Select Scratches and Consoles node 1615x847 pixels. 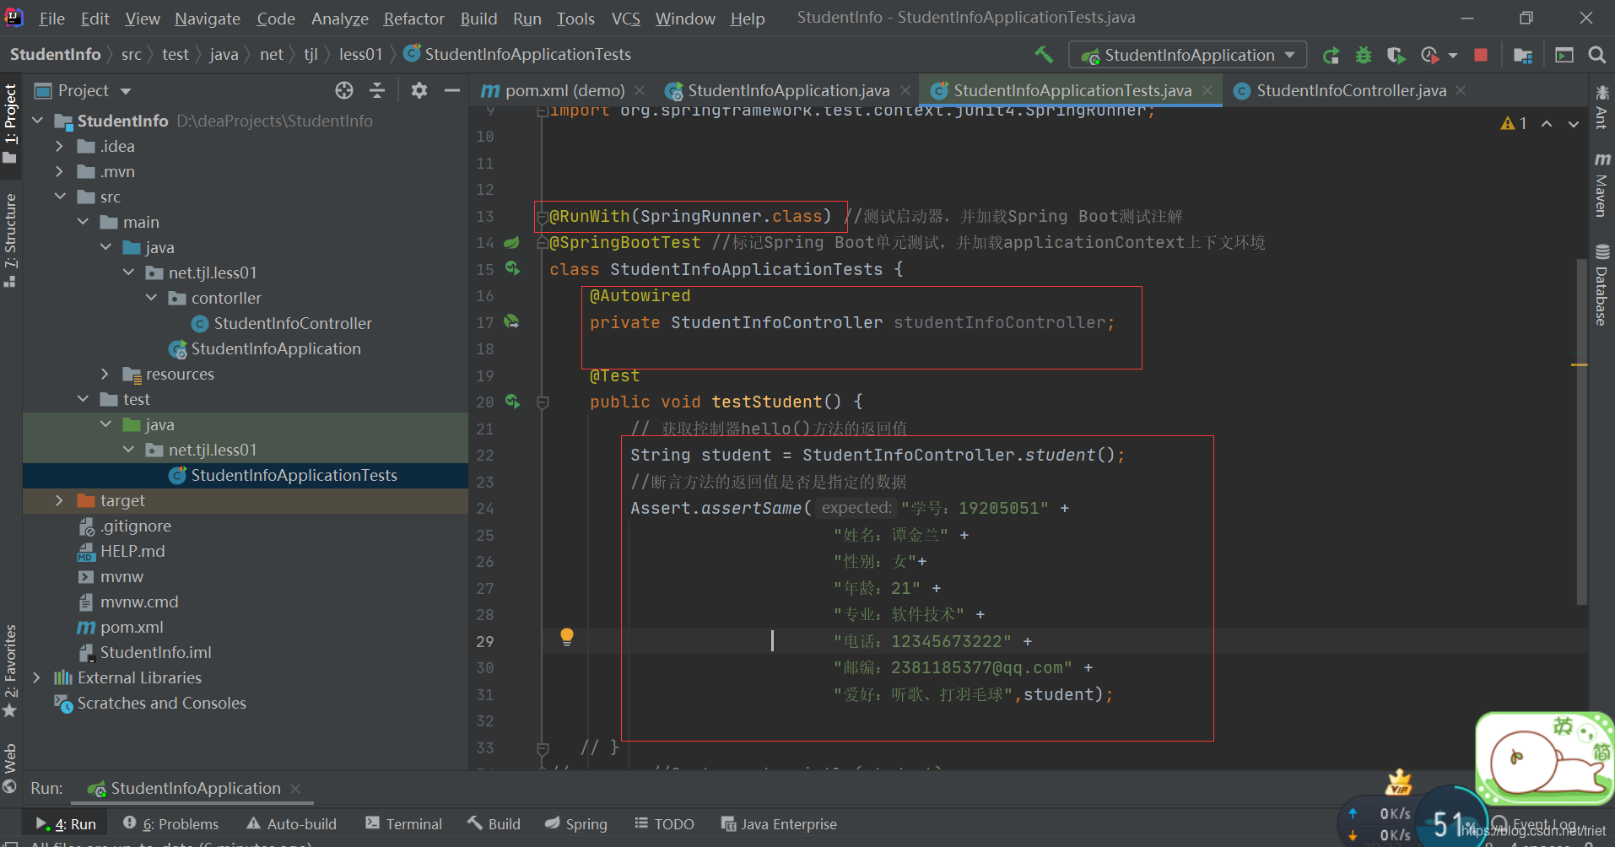tap(161, 703)
